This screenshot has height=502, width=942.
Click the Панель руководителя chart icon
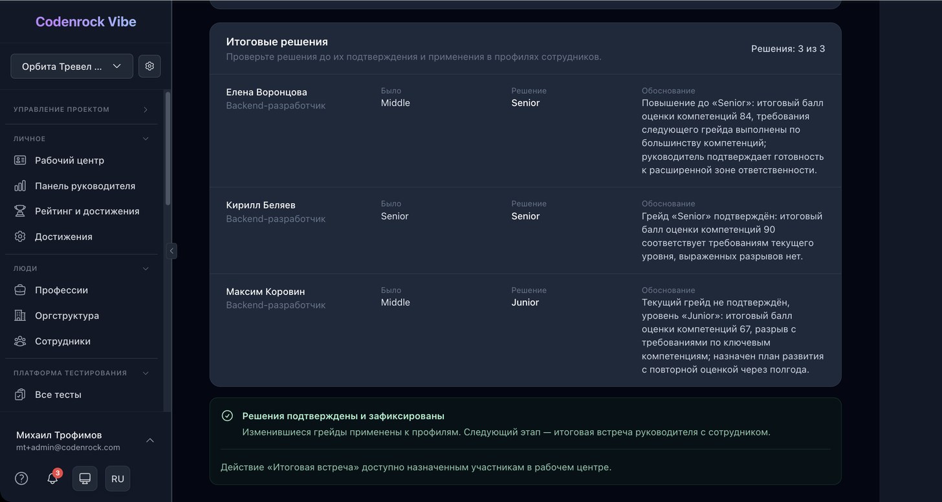coord(20,186)
